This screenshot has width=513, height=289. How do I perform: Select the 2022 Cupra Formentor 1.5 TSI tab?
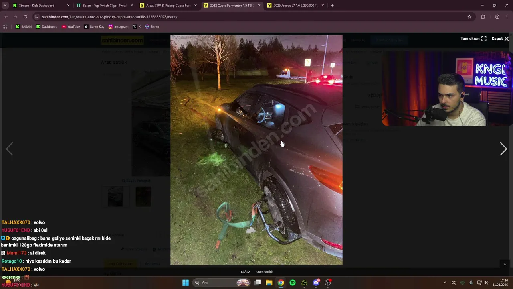point(232,6)
